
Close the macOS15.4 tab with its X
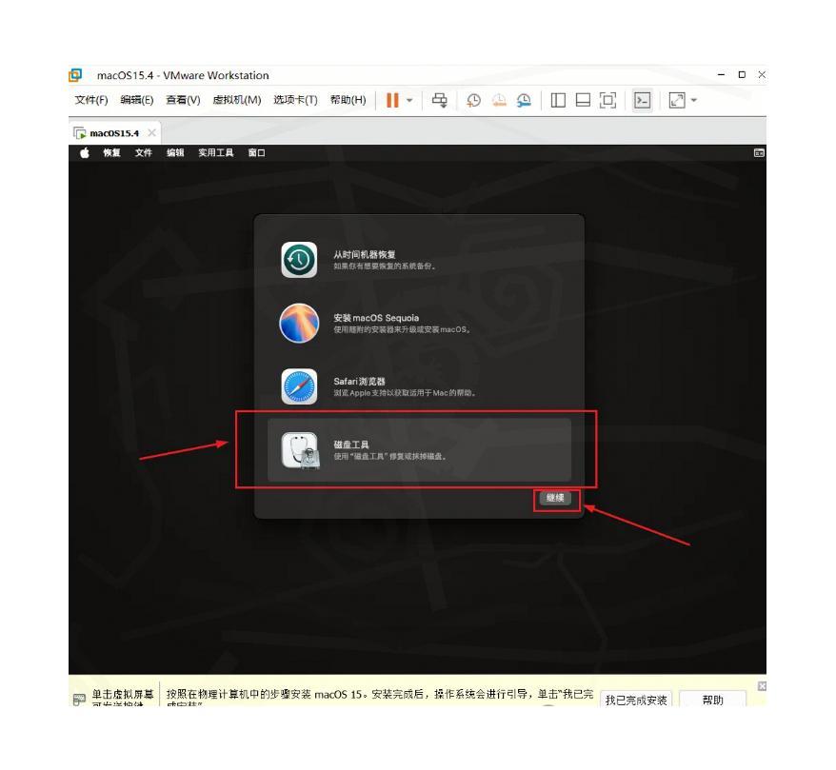[x=152, y=132]
